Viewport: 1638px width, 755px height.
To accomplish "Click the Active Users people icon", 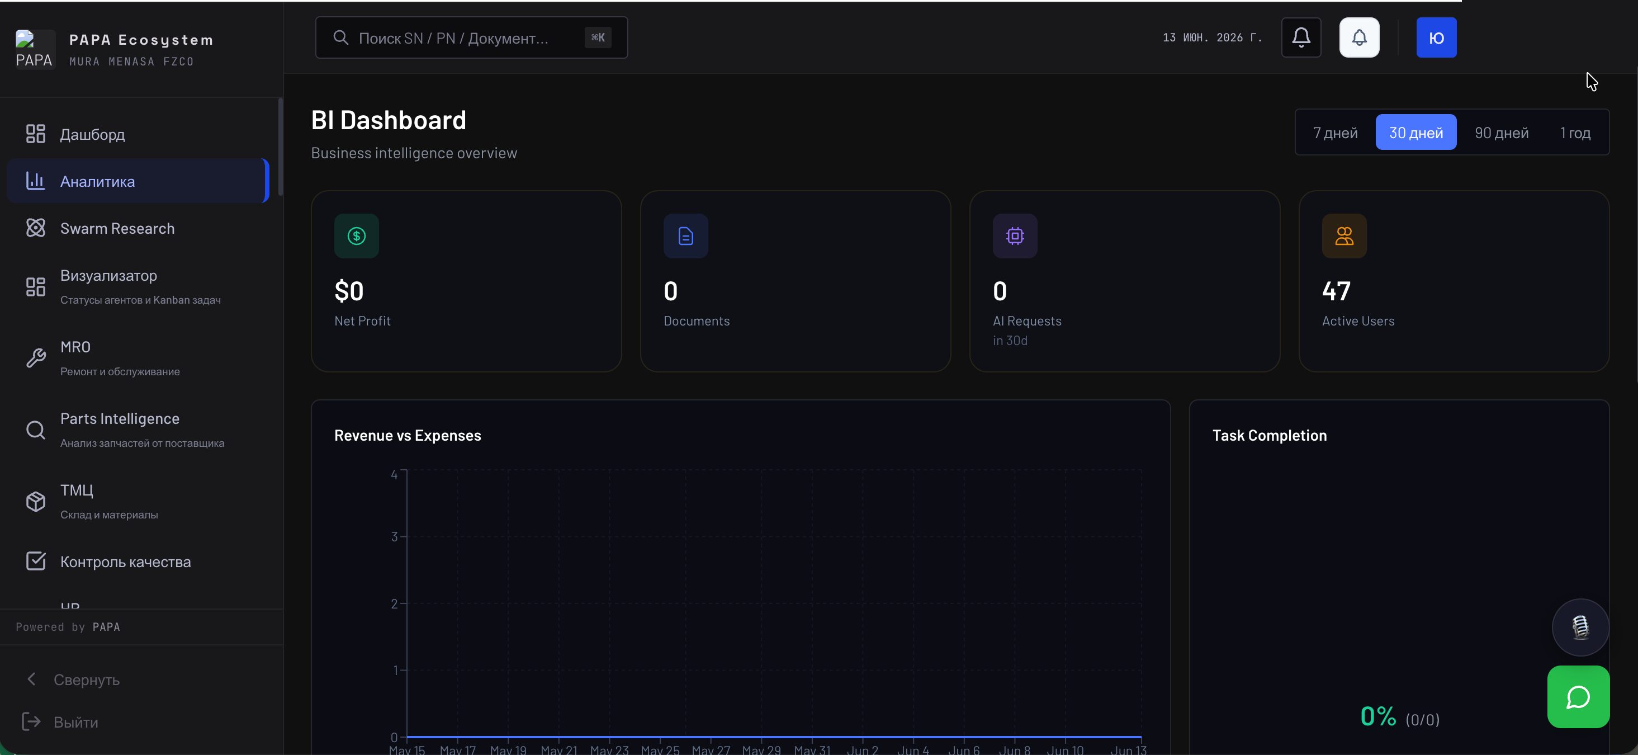I will pyautogui.click(x=1345, y=236).
